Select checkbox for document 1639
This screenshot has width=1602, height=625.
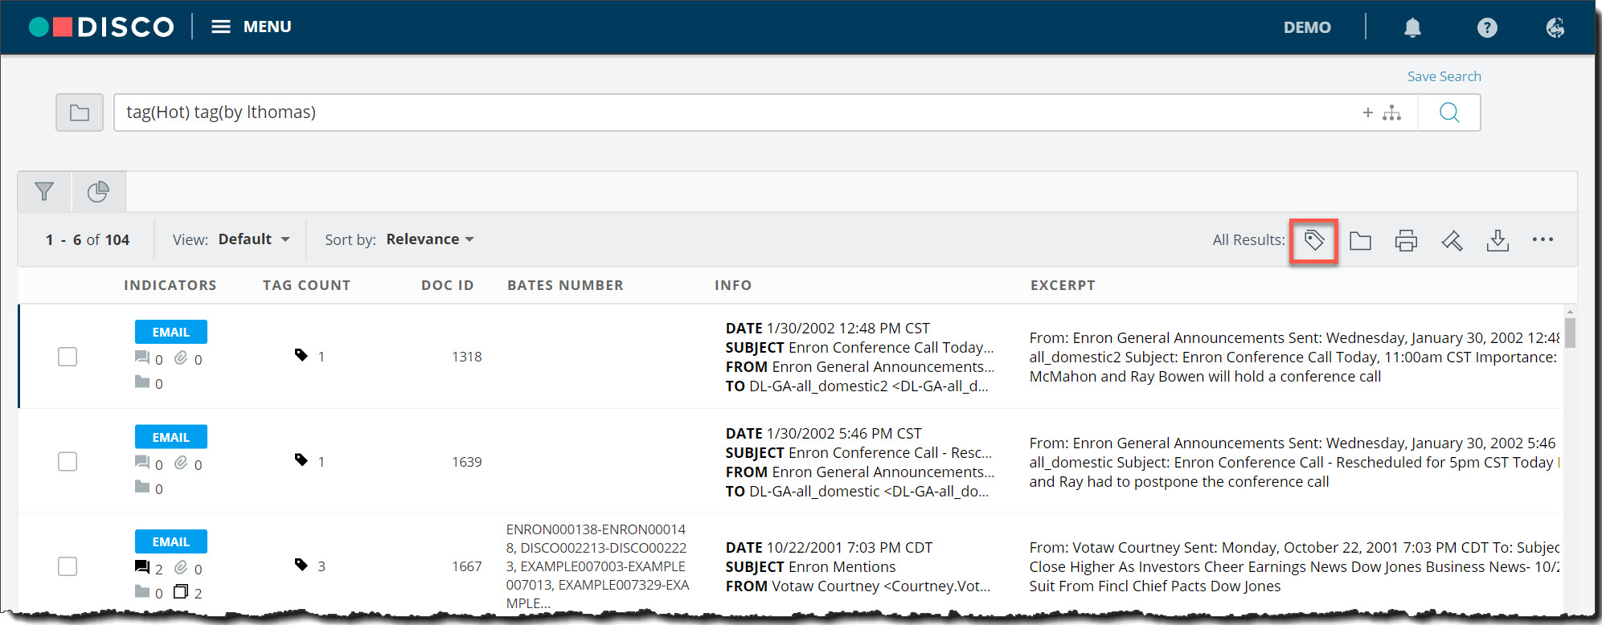(x=68, y=462)
